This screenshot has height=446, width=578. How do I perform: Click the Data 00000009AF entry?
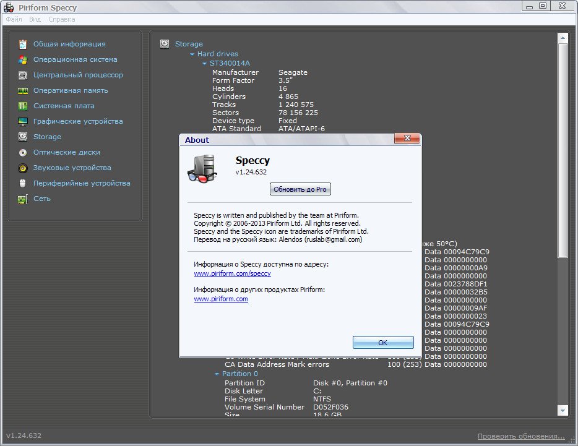[455, 308]
